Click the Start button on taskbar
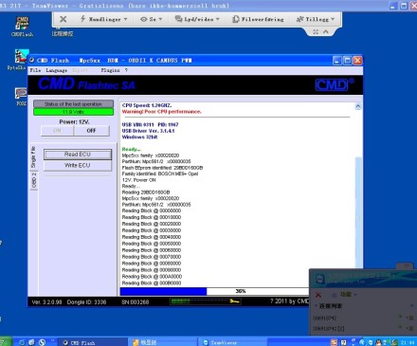This screenshot has height=346, width=417. click(x=6, y=342)
